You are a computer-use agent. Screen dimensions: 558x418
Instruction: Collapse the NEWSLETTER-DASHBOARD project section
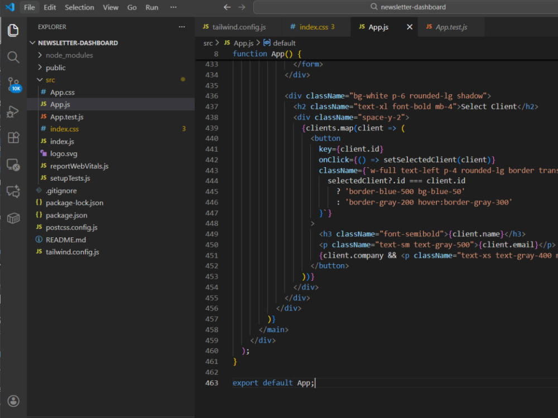[x=110, y=43]
